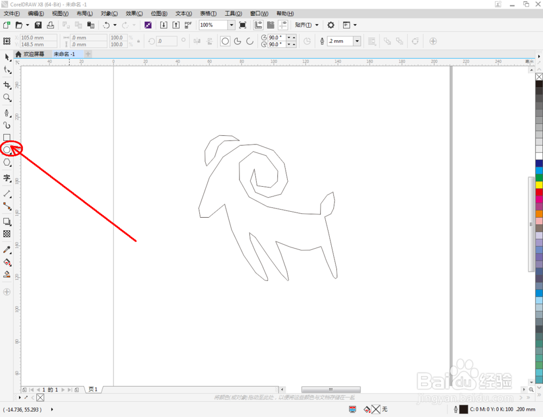Choose the Color Eyedropper tool
The image size is (543, 417).
[7, 250]
